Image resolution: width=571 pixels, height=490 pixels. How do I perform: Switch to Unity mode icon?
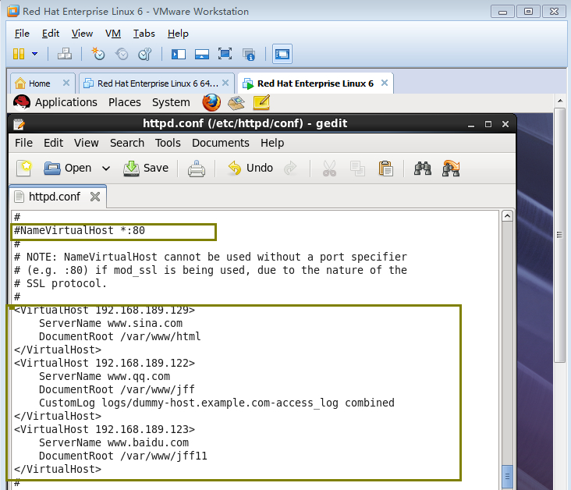(x=249, y=55)
